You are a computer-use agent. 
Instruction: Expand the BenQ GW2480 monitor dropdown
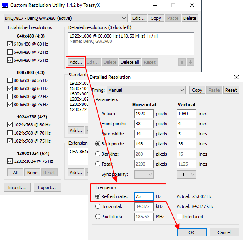tap(66, 18)
